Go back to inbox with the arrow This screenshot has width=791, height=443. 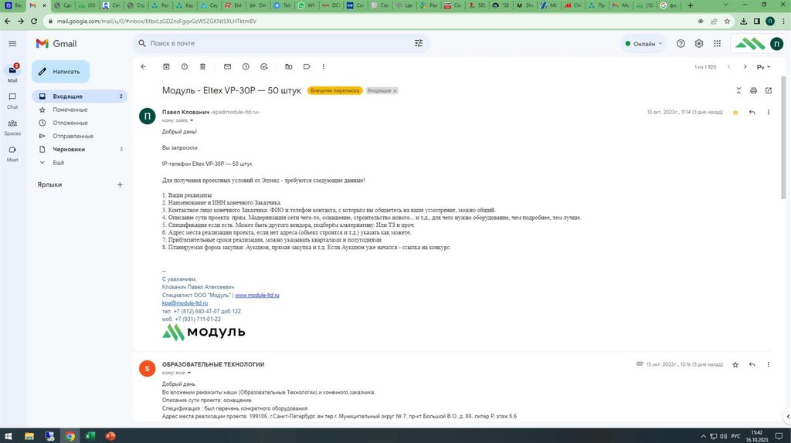click(143, 66)
